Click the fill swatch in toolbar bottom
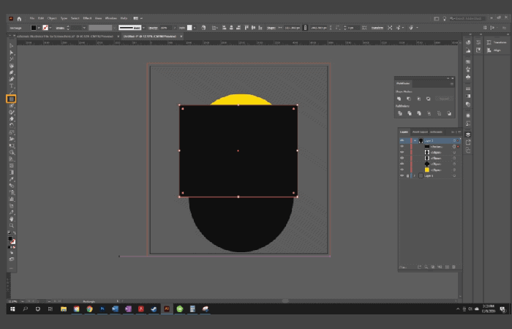Viewport: 512px width, 329px height. pyautogui.click(x=10, y=239)
